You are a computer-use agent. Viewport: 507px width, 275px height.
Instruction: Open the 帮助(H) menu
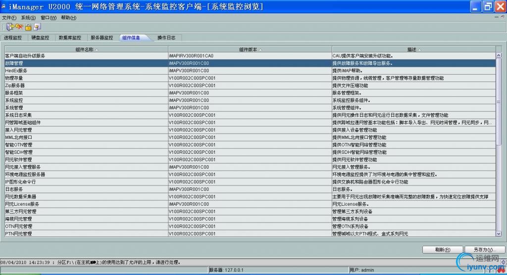[x=68, y=18]
